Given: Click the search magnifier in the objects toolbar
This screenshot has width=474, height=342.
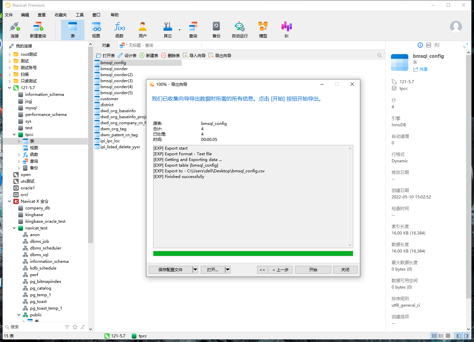Looking at the screenshot, I should [x=380, y=55].
